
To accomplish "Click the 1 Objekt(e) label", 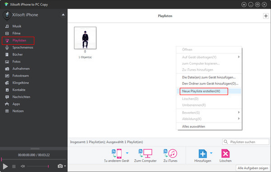I will point(85,57).
